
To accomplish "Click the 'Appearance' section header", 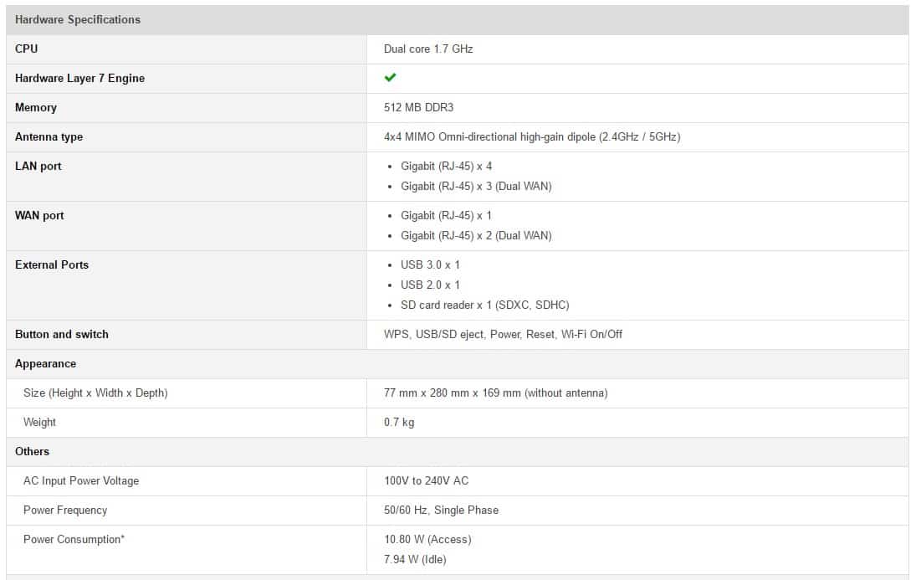I will click(x=45, y=364).
